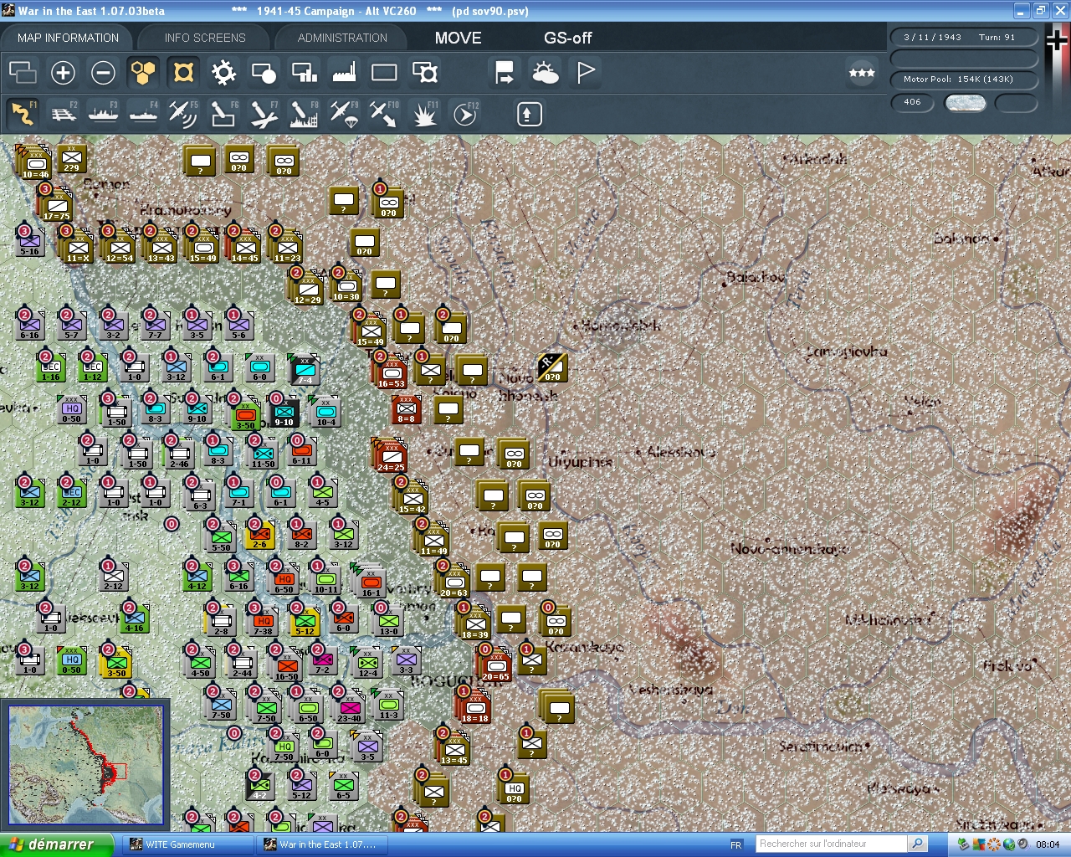Image resolution: width=1071 pixels, height=857 pixels.
Task: Select the unit stack labeled 17=75
Action: (x=56, y=203)
